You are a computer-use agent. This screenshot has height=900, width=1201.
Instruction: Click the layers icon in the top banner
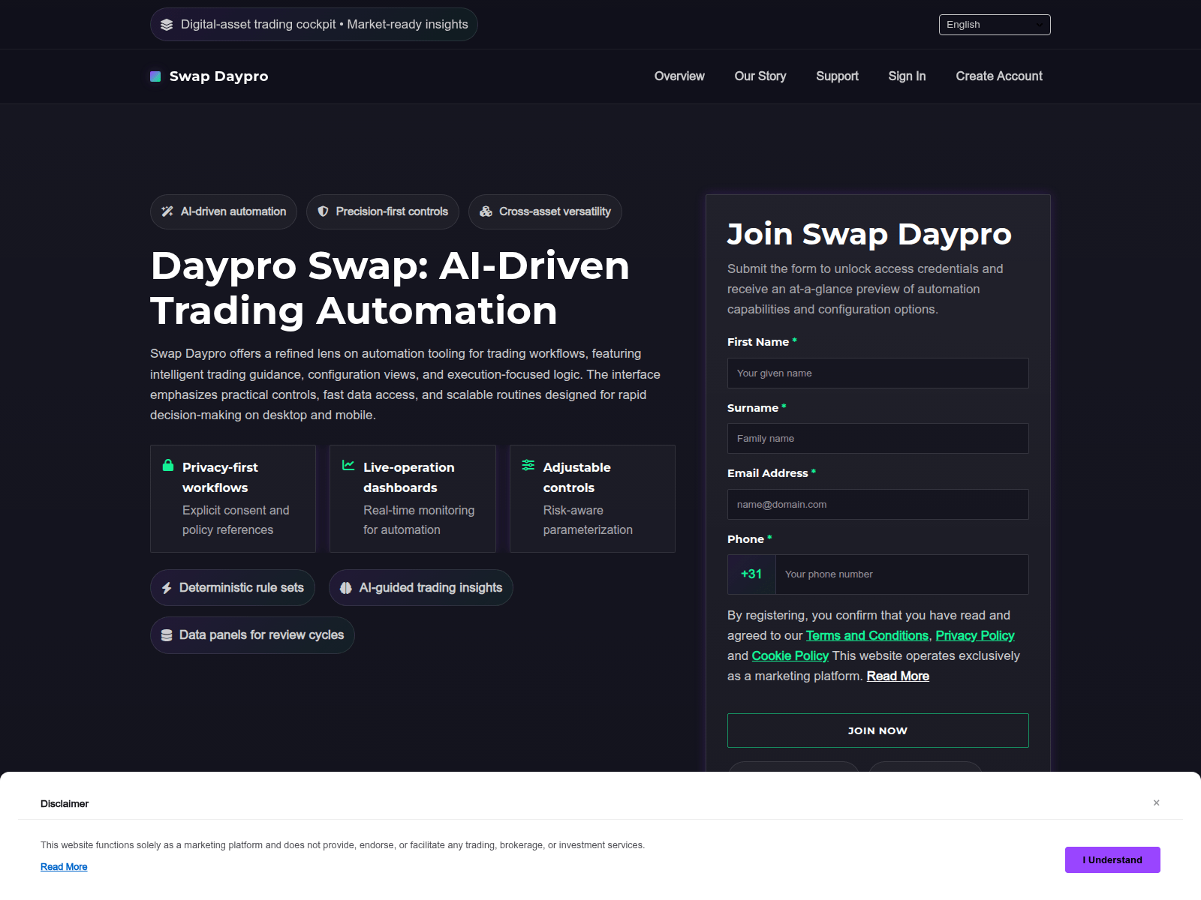point(167,25)
